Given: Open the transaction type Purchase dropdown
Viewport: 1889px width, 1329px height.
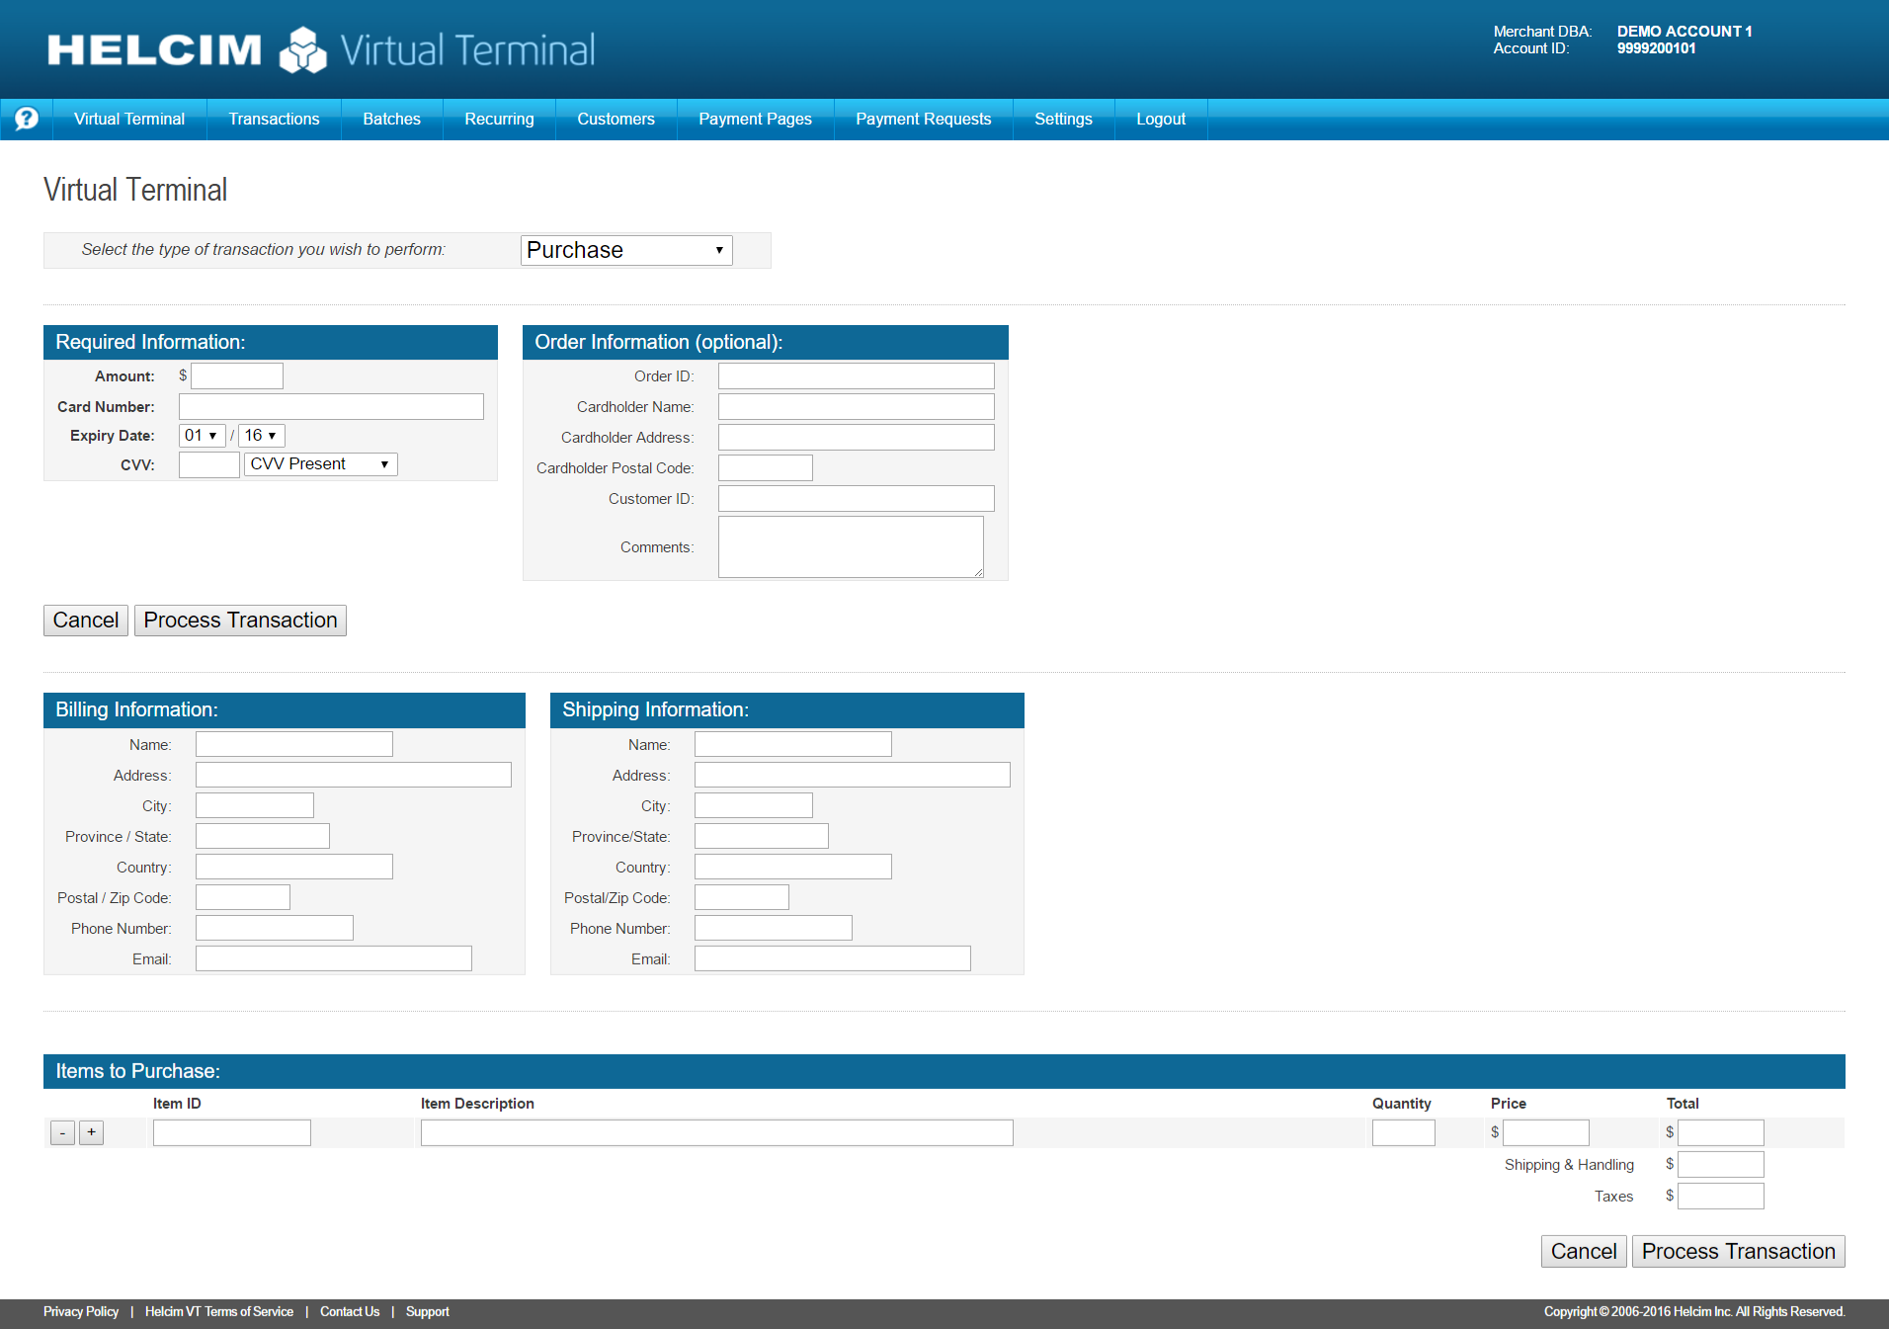Looking at the screenshot, I should [625, 250].
